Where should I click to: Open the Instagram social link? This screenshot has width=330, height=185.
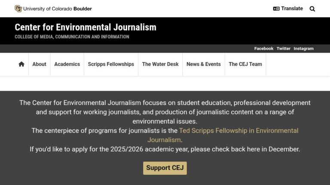coord(303,48)
